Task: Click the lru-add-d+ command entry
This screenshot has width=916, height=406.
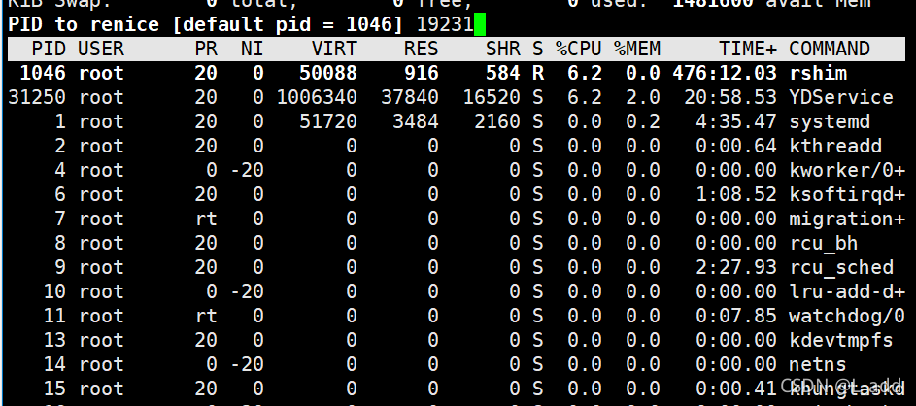Action: [847, 291]
